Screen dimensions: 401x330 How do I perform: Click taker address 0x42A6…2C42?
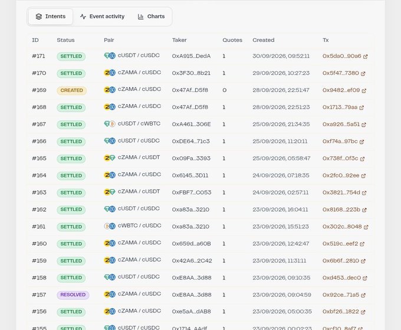[192, 260]
